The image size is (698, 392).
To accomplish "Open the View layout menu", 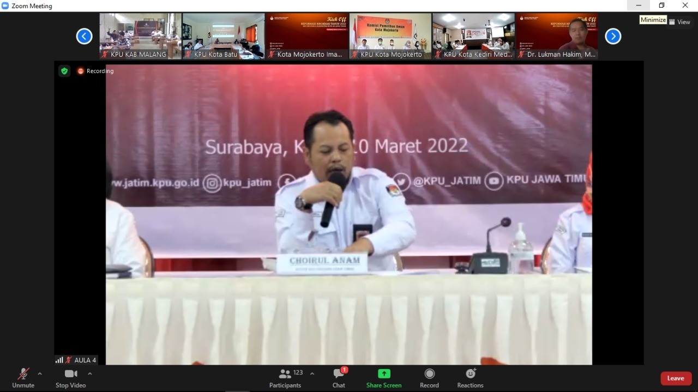I will click(x=680, y=22).
